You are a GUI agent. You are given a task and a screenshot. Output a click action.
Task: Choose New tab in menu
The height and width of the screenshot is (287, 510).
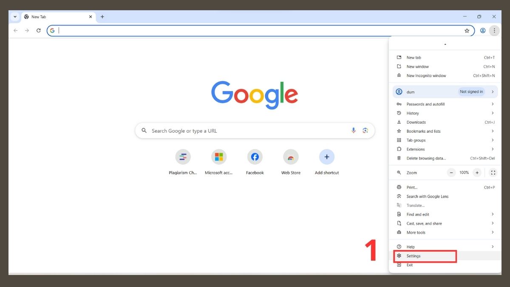[445, 57]
